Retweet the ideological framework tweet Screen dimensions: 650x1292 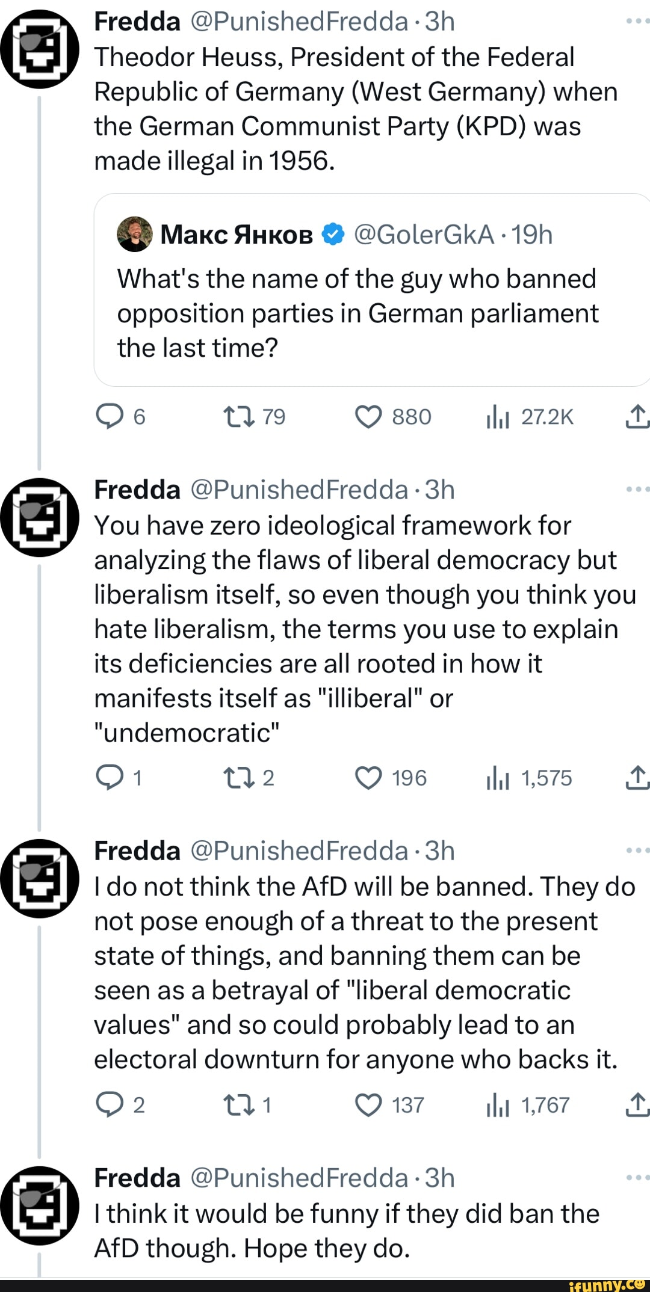click(x=240, y=778)
